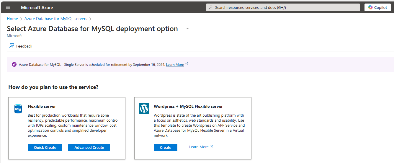The image size is (394, 163).
Task: Click the Wordpress template description paragraph
Action: tap(199, 125)
